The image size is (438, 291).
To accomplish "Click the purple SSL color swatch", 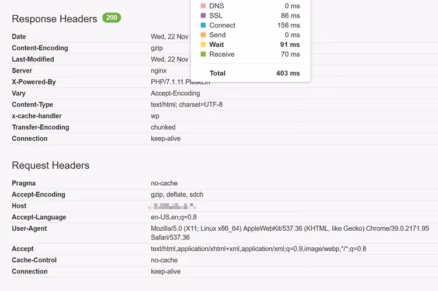I will click(203, 15).
